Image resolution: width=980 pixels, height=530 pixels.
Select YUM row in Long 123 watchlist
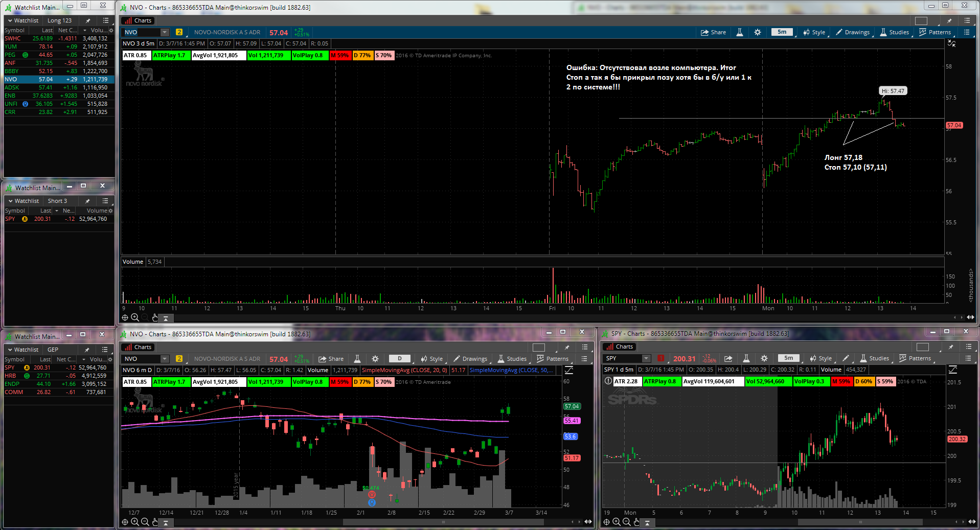tap(59, 47)
